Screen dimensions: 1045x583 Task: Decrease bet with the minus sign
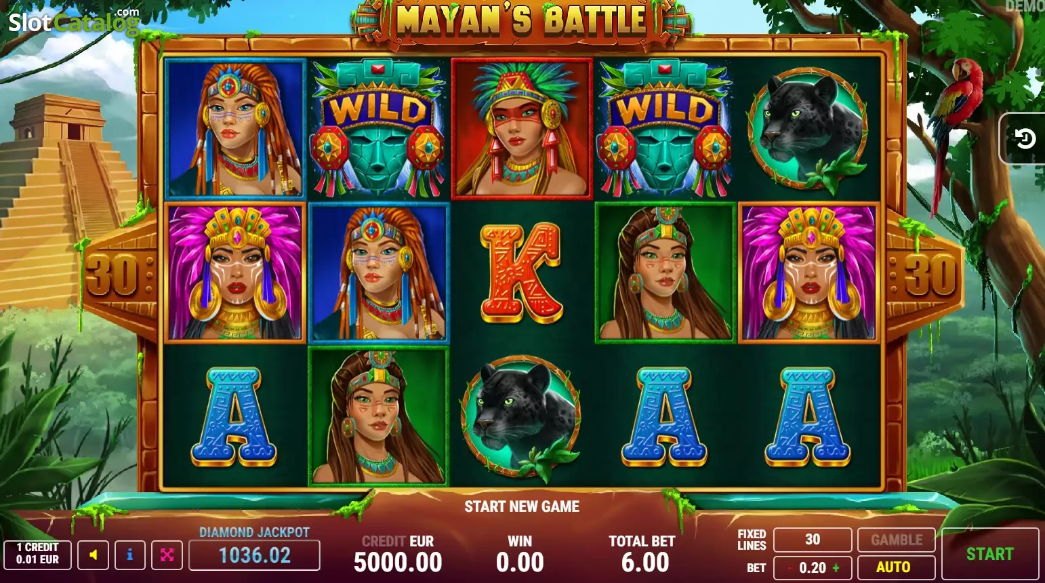[x=790, y=568]
